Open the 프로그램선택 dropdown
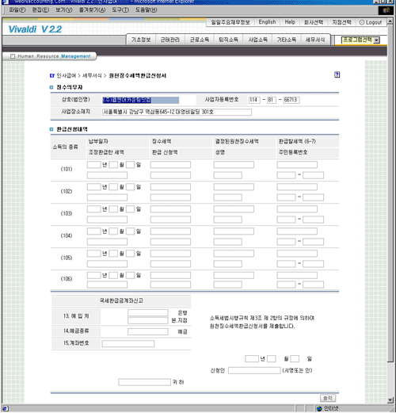 click(x=360, y=40)
